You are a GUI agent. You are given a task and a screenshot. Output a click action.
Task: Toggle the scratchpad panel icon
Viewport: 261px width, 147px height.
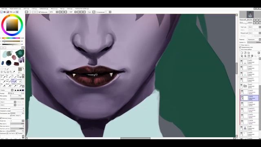tap(17, 12)
